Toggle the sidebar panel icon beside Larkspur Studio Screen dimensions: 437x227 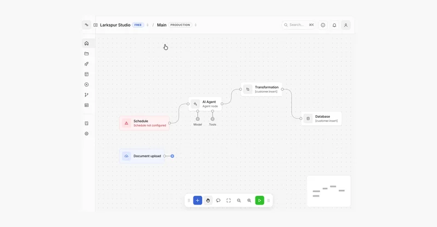(x=95, y=25)
